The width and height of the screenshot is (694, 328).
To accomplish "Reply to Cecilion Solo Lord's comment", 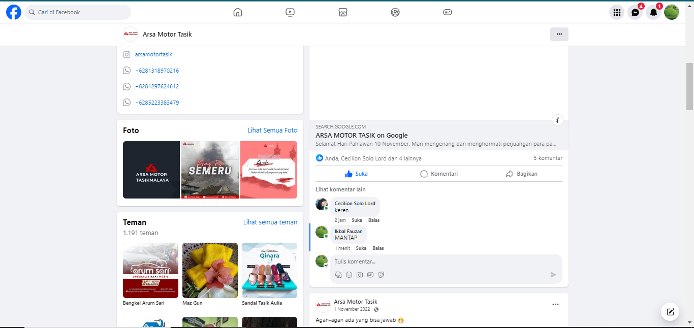I will point(374,220).
